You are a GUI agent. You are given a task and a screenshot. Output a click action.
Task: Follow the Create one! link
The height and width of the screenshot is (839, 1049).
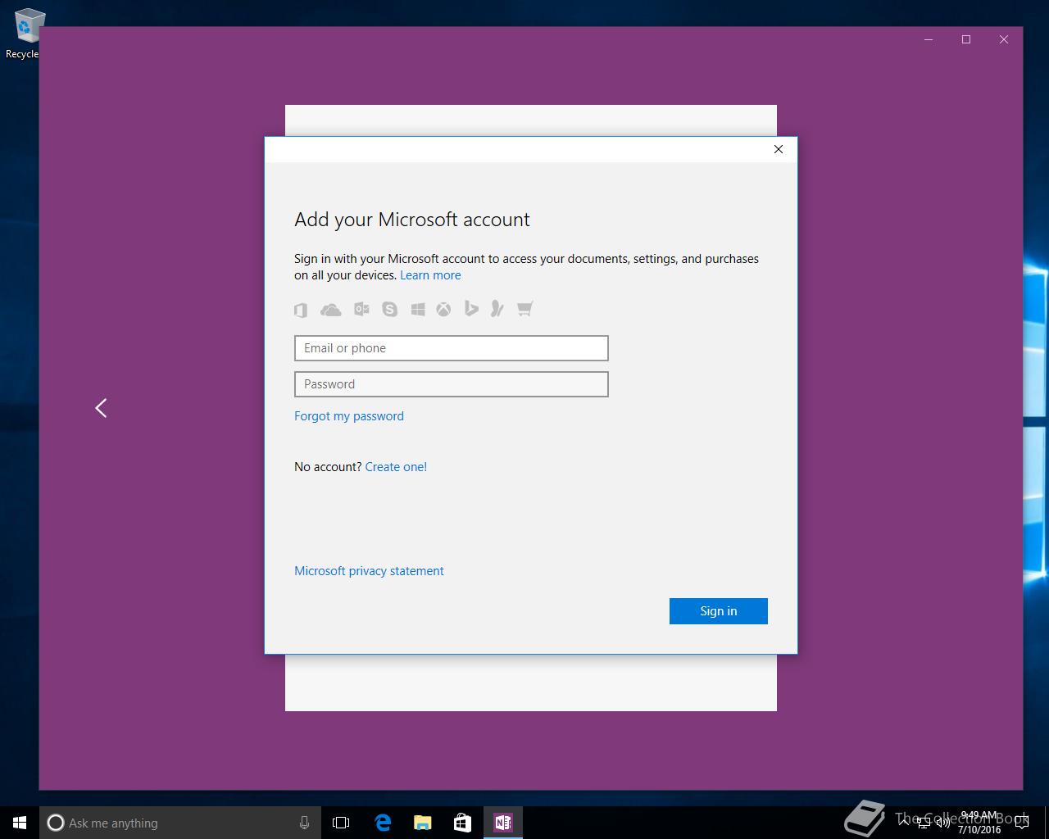pyautogui.click(x=396, y=467)
